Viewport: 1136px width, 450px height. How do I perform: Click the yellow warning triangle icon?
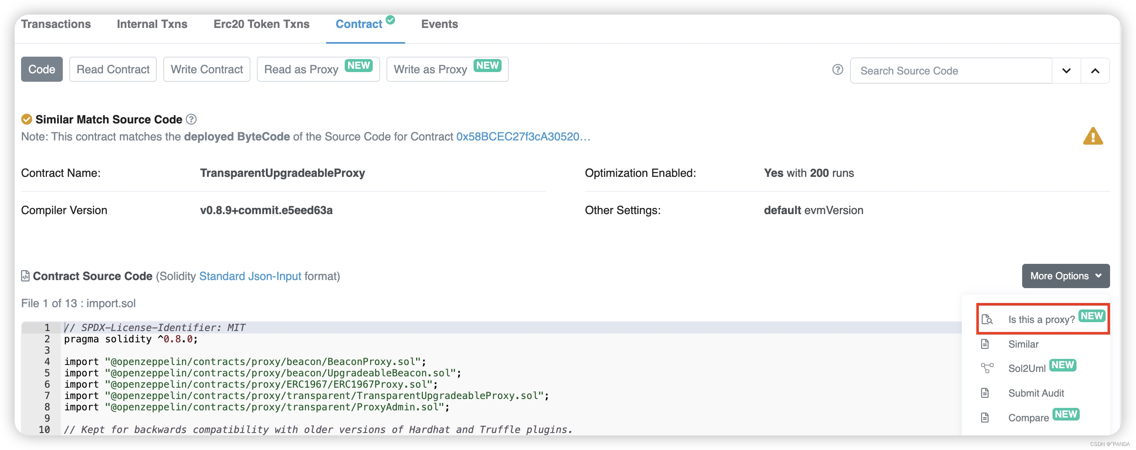(x=1093, y=136)
